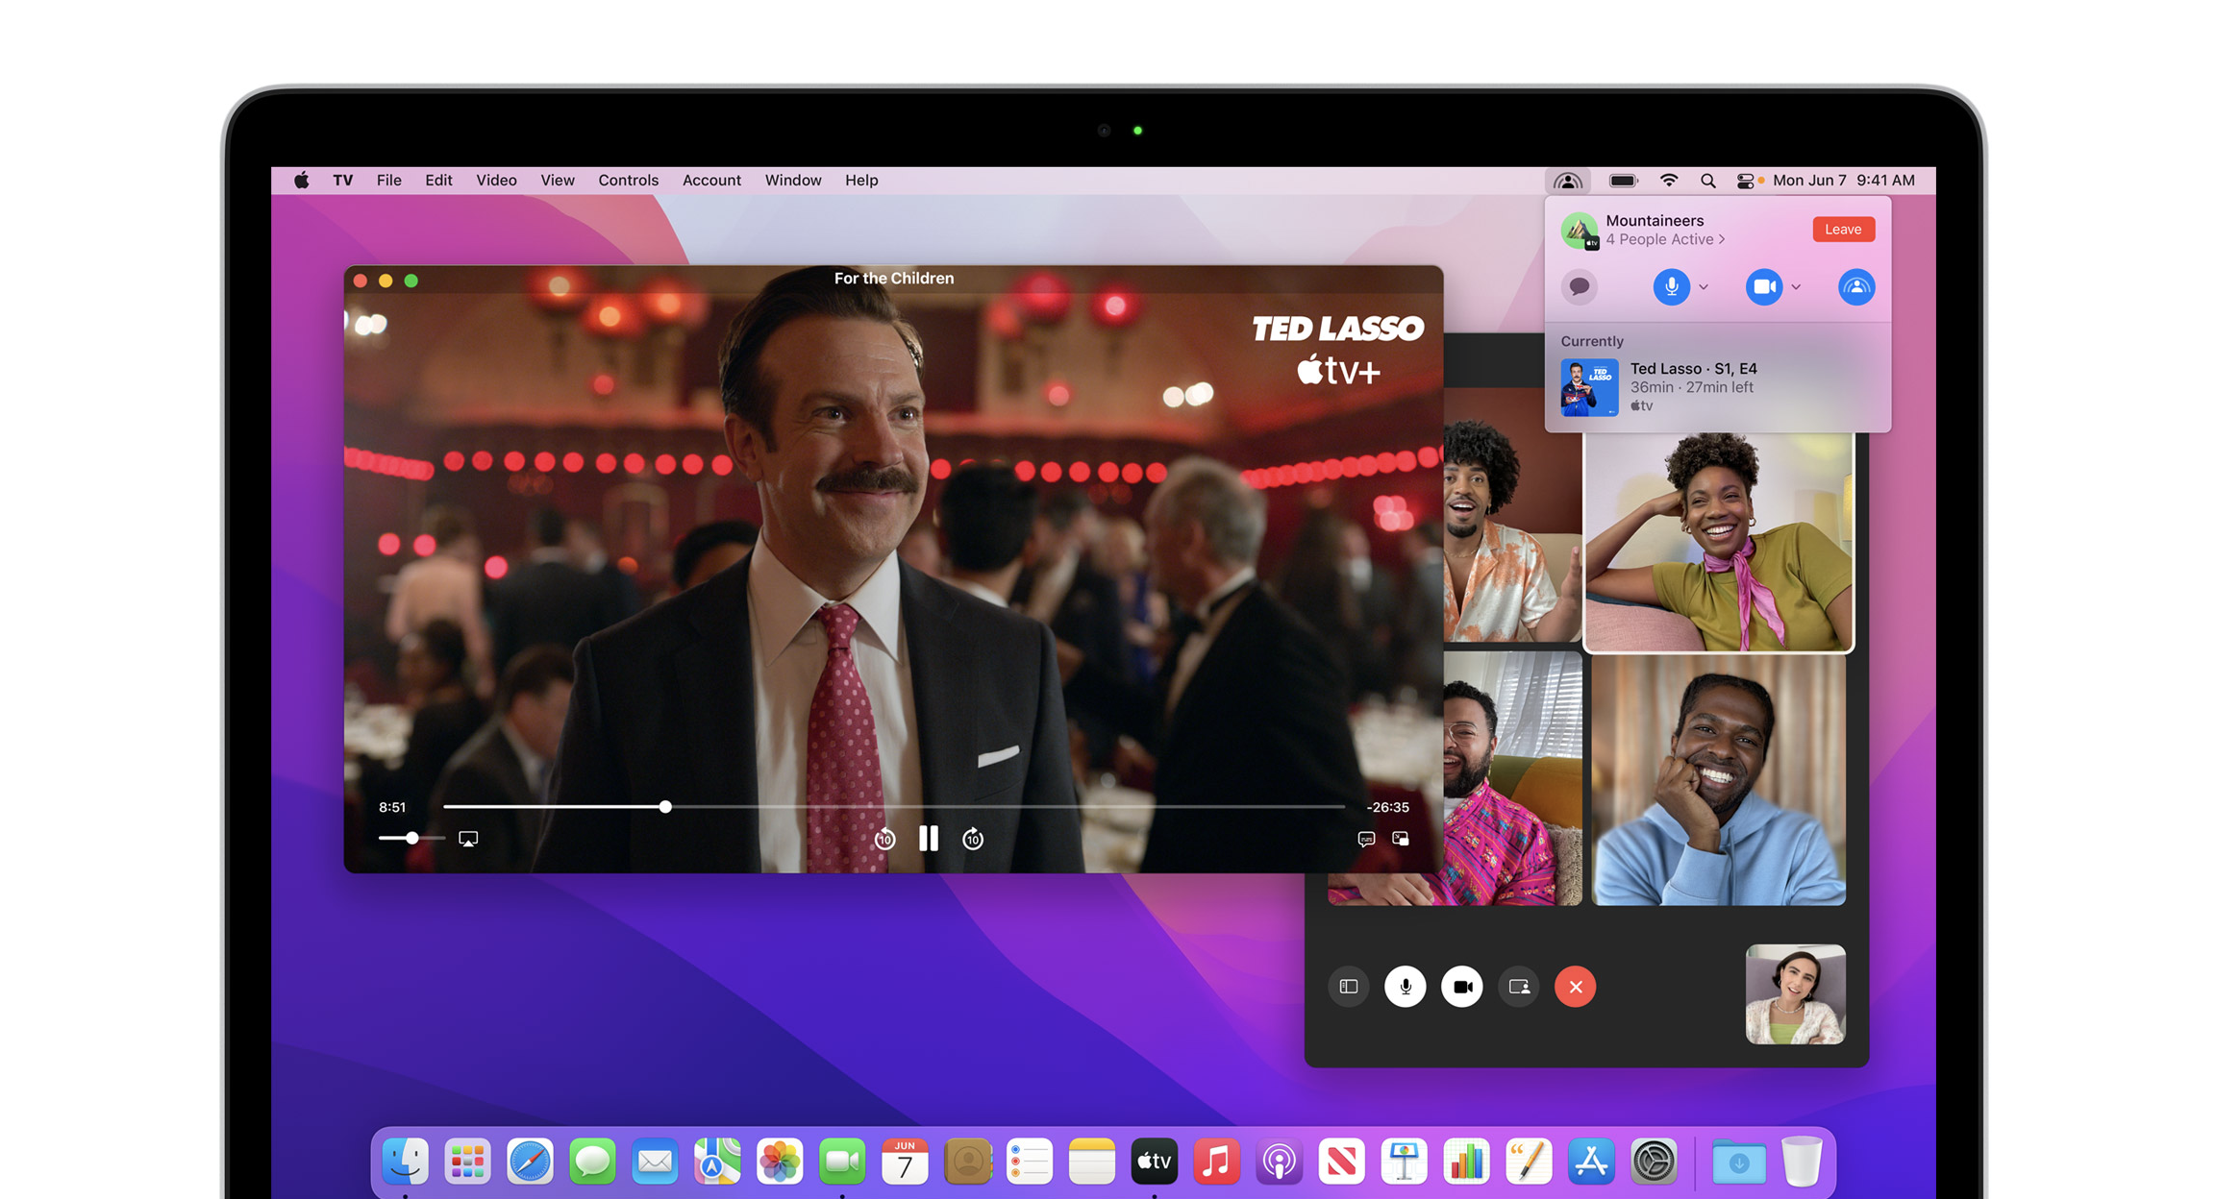Open the Window menu

(x=793, y=181)
